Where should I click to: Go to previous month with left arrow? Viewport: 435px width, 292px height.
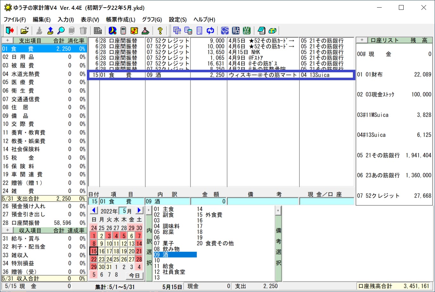[x=94, y=210]
